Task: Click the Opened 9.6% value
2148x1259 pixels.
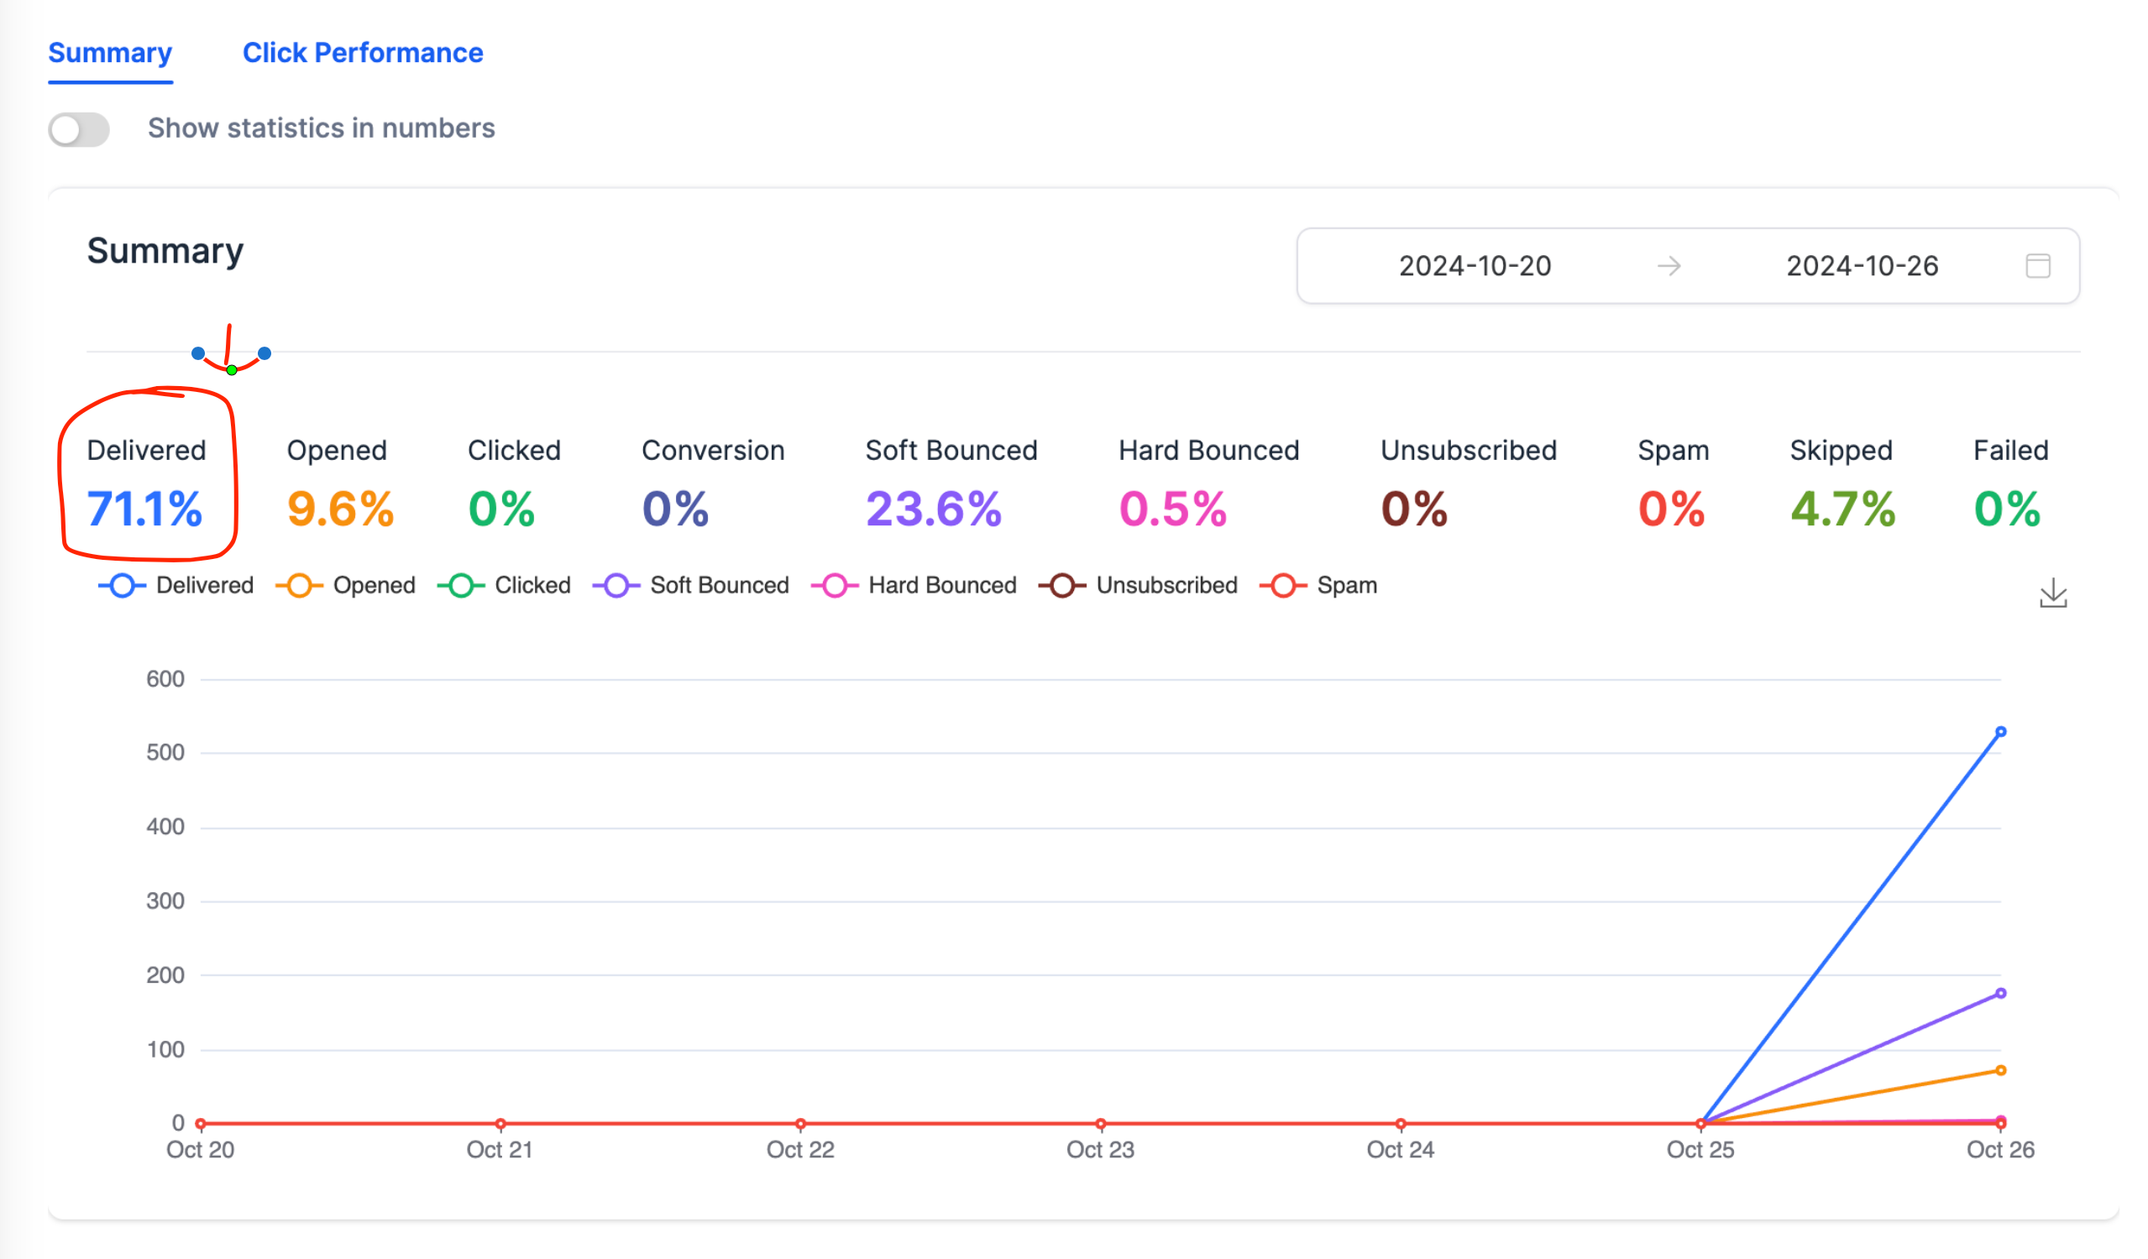Action: [x=340, y=509]
